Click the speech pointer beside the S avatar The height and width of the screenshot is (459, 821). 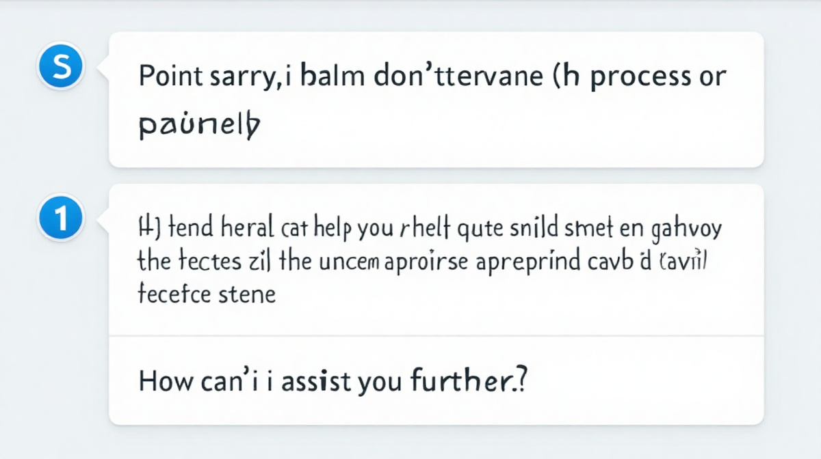(x=103, y=68)
